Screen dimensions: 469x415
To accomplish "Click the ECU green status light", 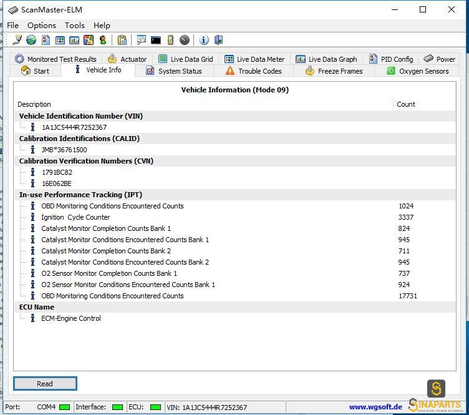I will tap(155, 407).
